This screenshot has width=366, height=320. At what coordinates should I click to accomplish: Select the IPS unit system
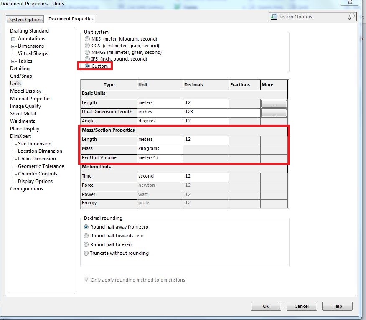point(87,59)
